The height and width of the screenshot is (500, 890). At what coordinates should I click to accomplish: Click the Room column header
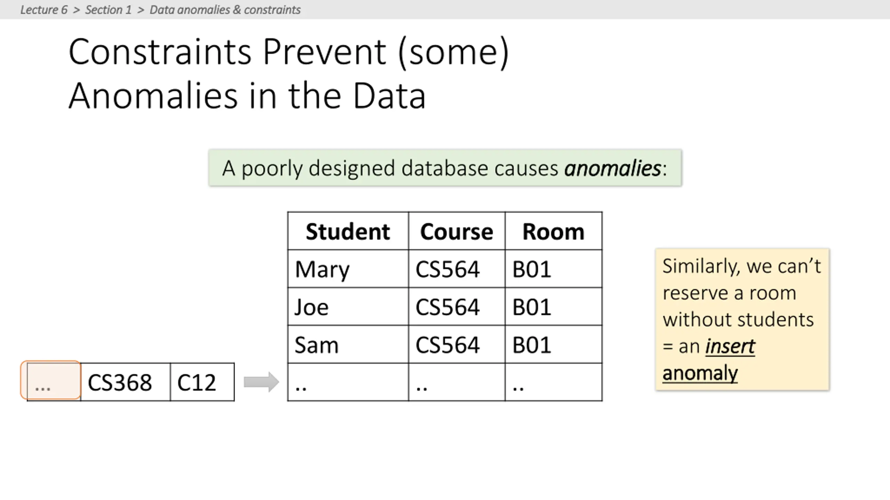[553, 231]
